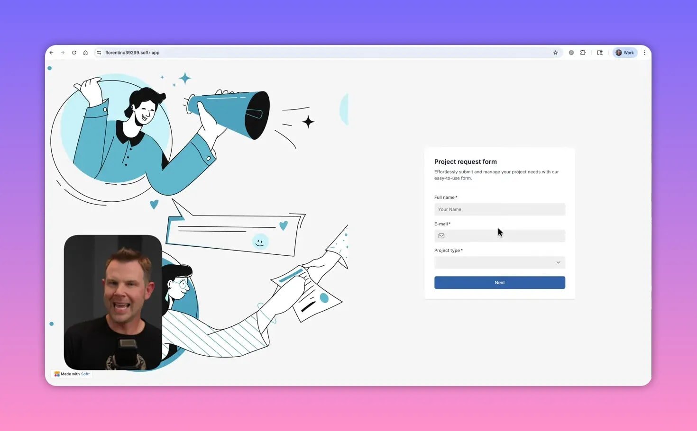This screenshot has height=431, width=697.
Task: Click the Project type chevron arrow
Action: coord(558,262)
